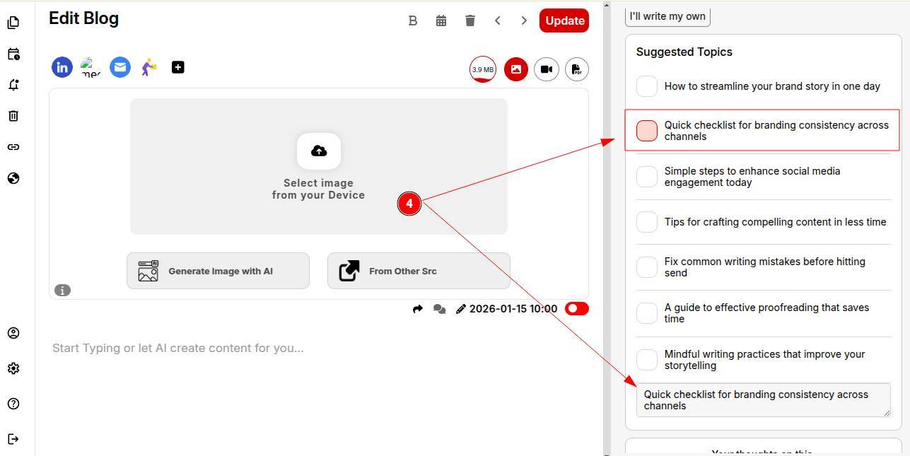This screenshot has height=456, width=910.
Task: Click the blue email channel icon
Action: point(120,67)
